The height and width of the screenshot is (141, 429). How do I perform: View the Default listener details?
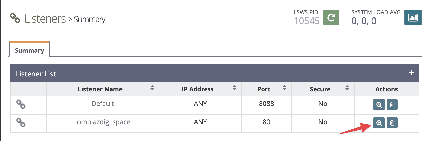pos(379,104)
